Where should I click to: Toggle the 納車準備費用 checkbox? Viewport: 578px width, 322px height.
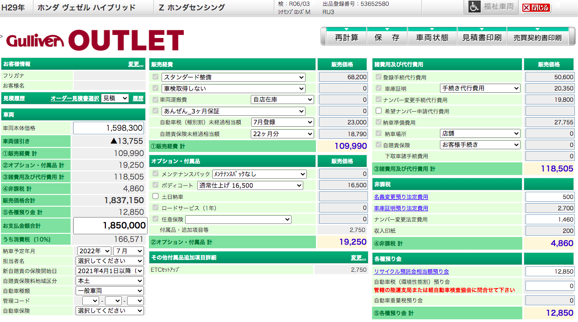pos(379,123)
